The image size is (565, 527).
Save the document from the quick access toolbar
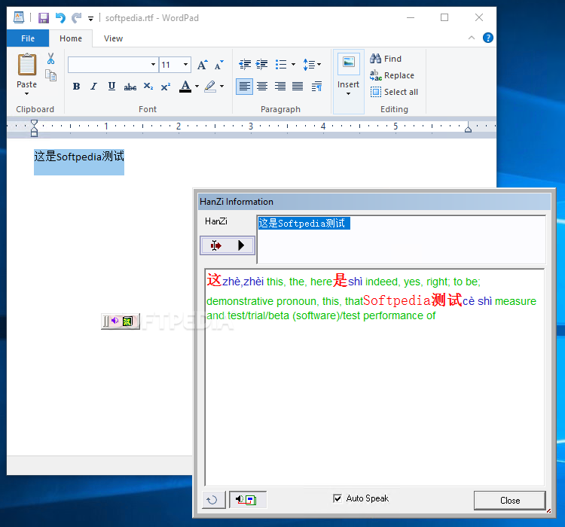click(44, 17)
